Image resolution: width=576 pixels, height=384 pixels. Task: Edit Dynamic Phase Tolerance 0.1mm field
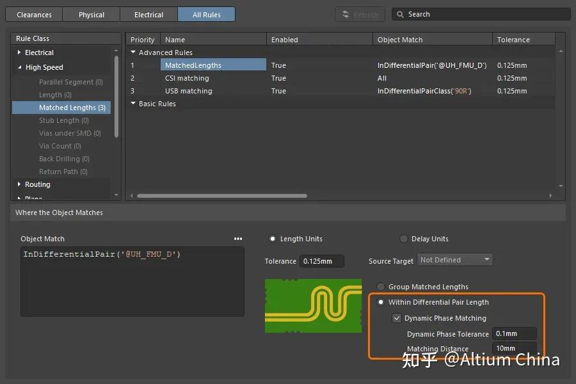click(515, 333)
